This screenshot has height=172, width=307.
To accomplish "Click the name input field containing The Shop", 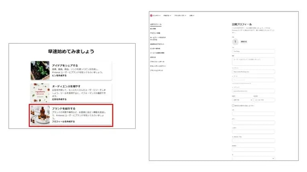I will tap(253, 51).
